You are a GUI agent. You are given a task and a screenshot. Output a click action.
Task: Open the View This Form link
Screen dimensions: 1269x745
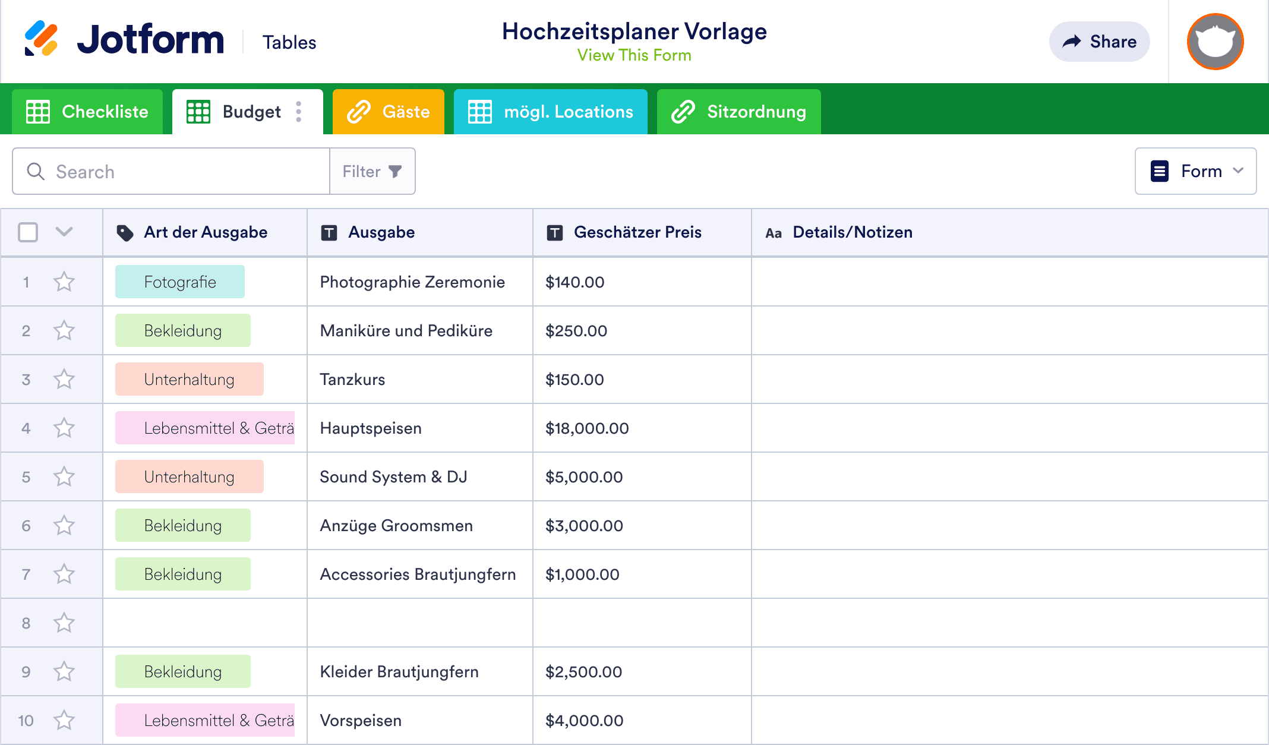click(634, 55)
